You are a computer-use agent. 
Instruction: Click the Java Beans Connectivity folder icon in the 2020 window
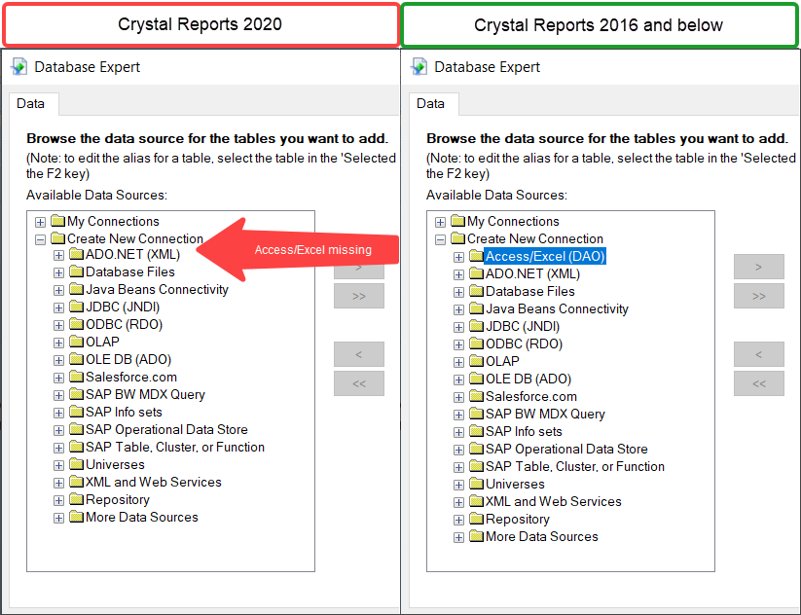click(x=77, y=289)
